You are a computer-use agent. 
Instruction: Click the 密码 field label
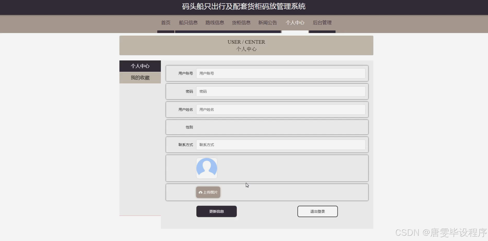coord(189,91)
